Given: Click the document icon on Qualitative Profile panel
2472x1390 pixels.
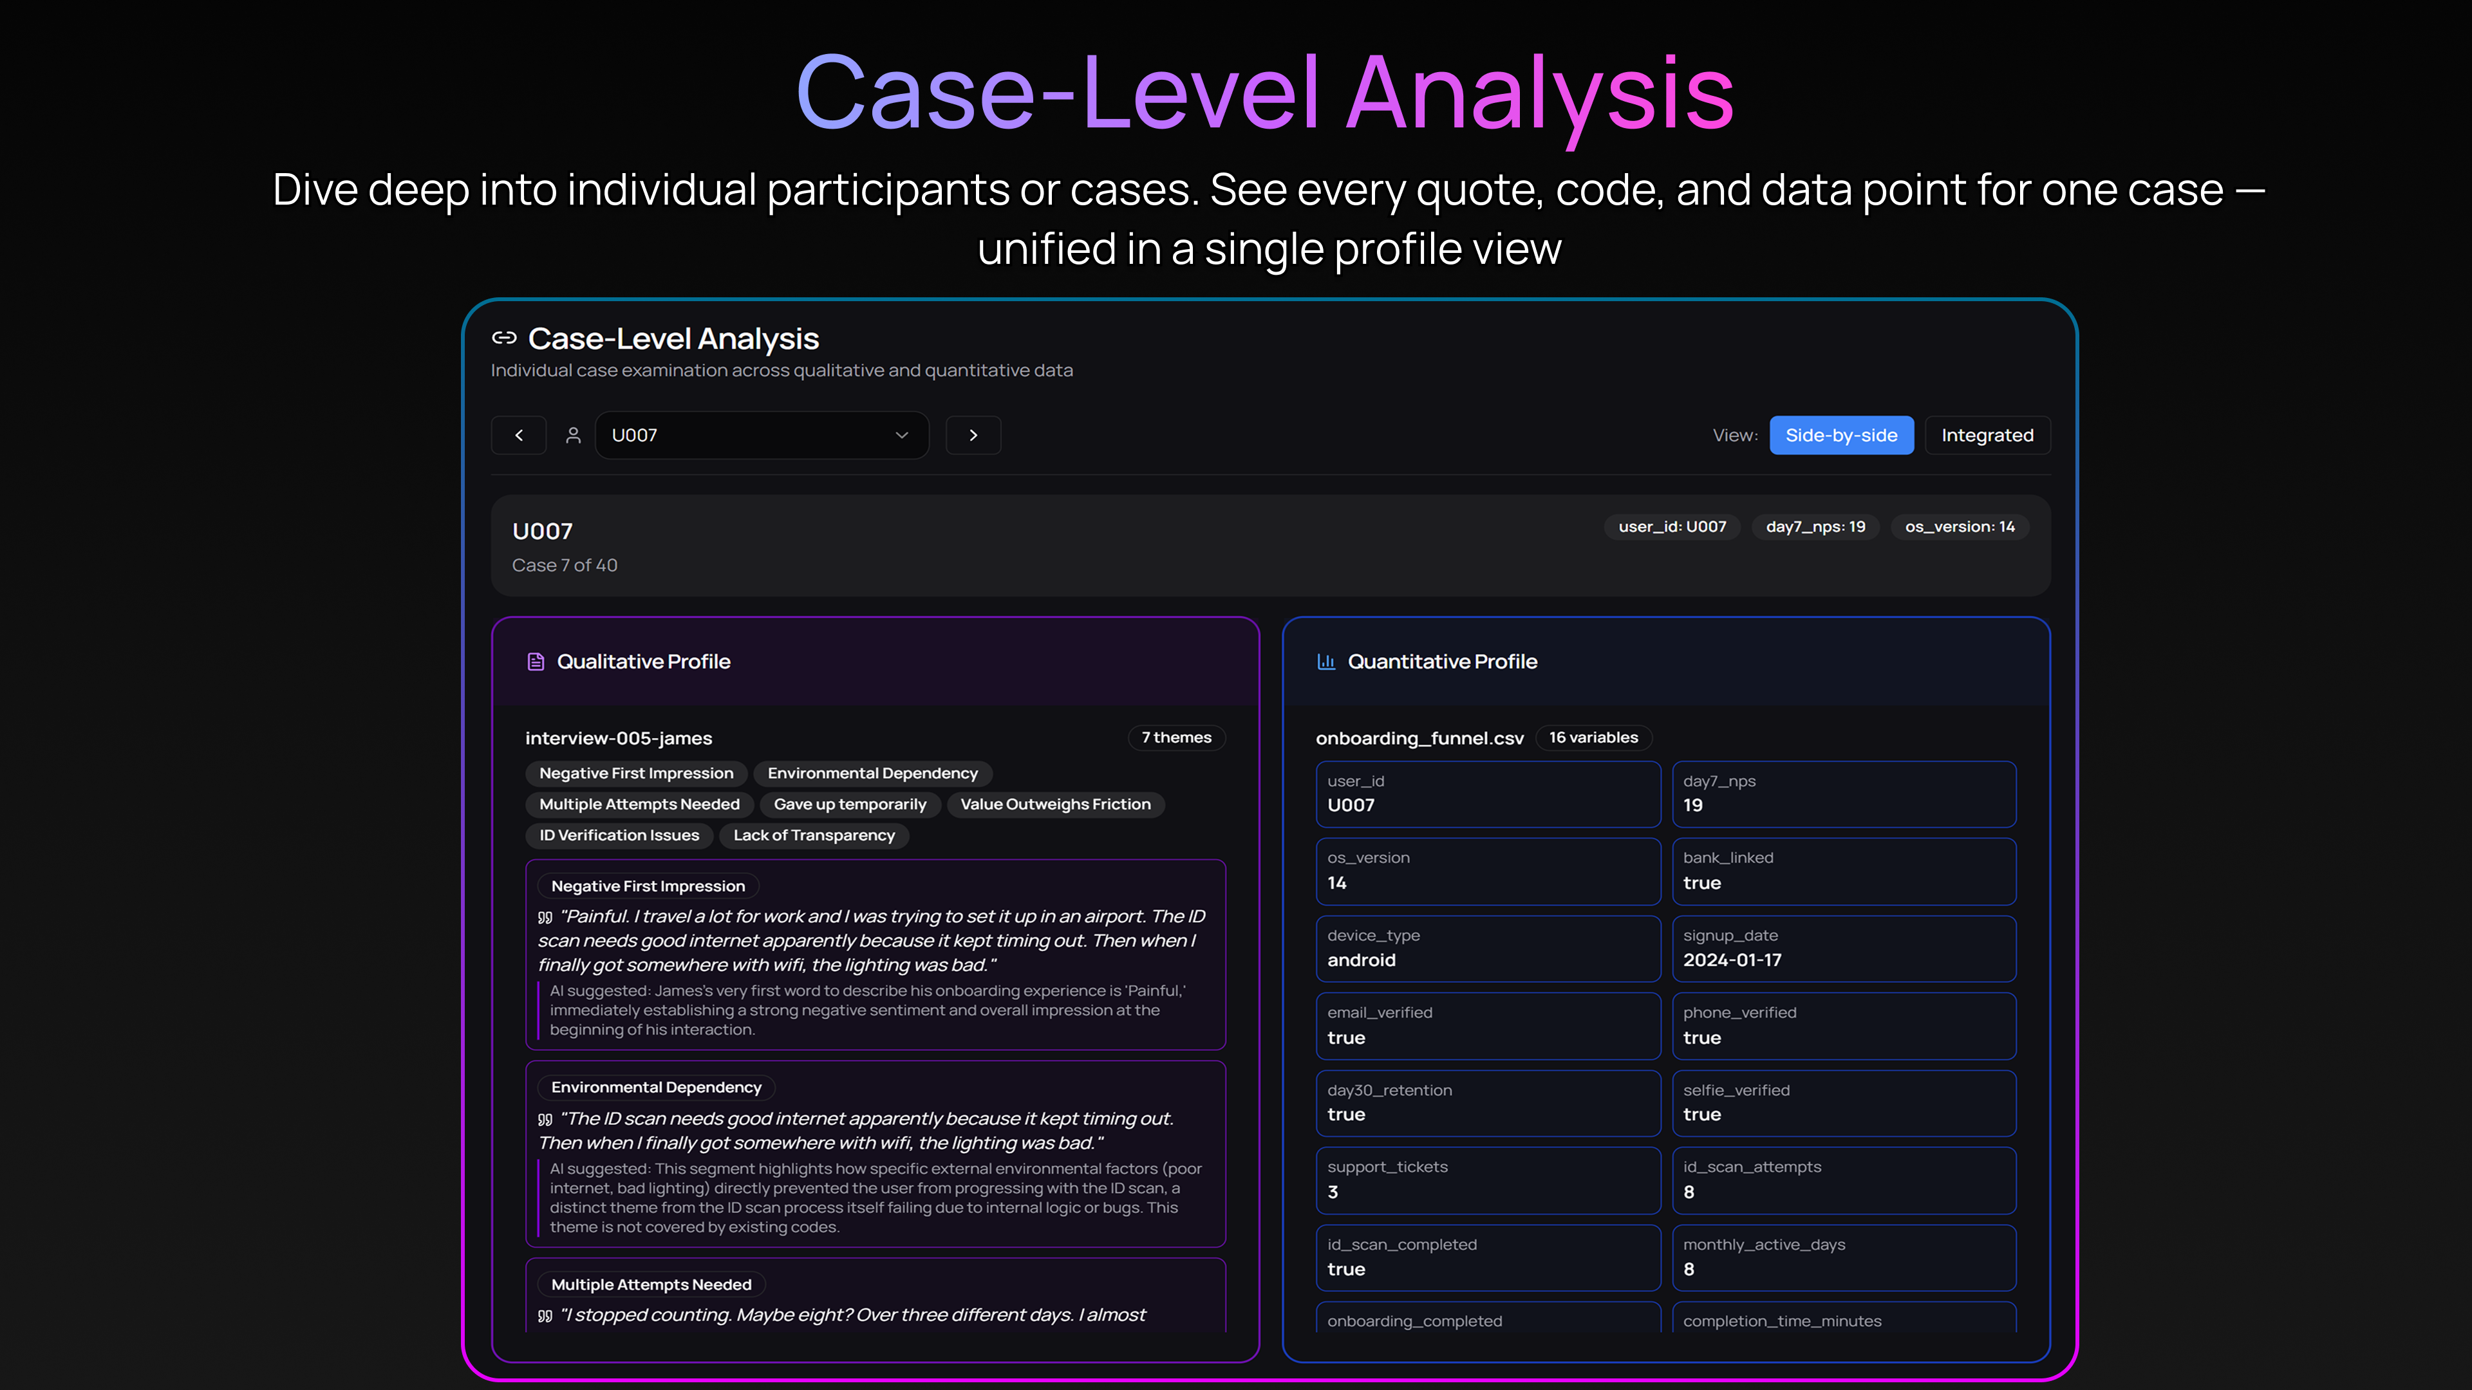Looking at the screenshot, I should click(x=536, y=661).
